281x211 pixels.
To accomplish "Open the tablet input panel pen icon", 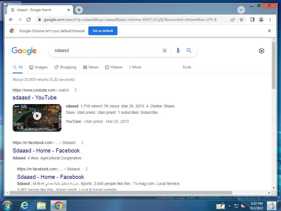I will (220, 206).
